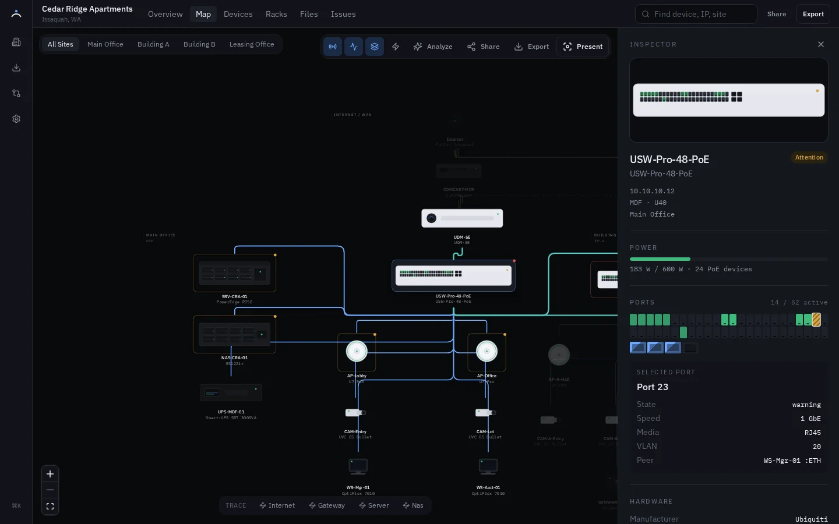Trace path to Gateway
Screen dimensions: 839x524
[327, 505]
